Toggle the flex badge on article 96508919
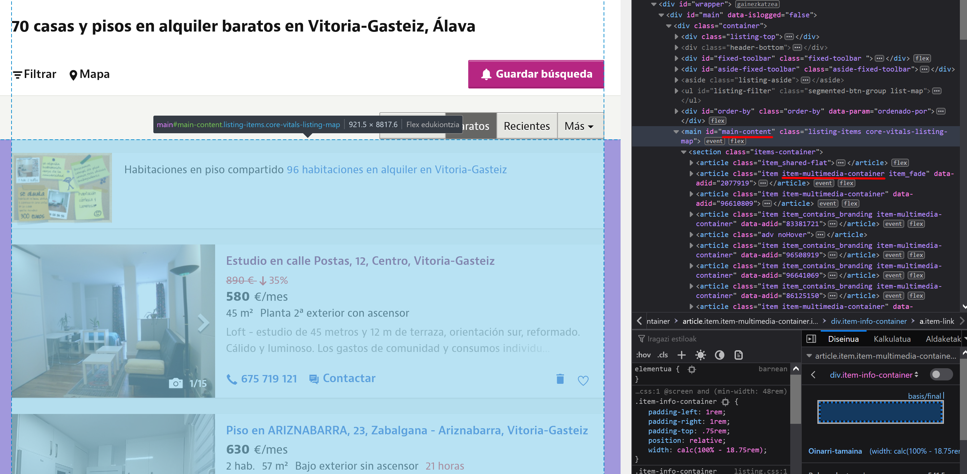The height and width of the screenshot is (474, 967). (x=916, y=255)
